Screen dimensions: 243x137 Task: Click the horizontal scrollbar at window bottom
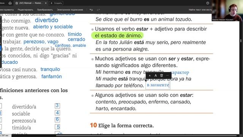(147, 136)
